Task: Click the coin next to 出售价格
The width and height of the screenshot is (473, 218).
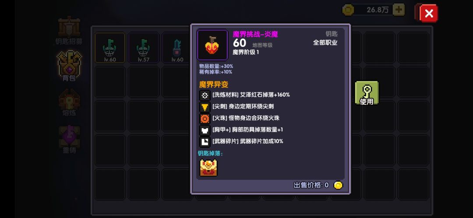Action: tap(338, 185)
